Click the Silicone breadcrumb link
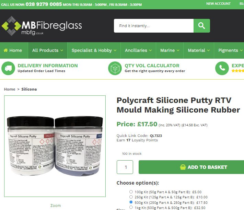 coord(29,89)
